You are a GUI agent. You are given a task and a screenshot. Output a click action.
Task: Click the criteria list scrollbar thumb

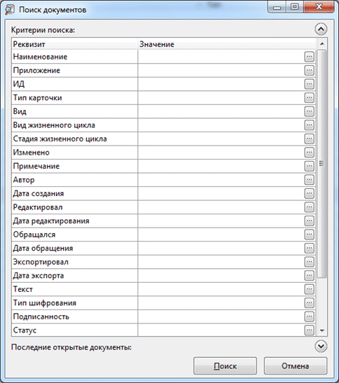click(x=321, y=163)
